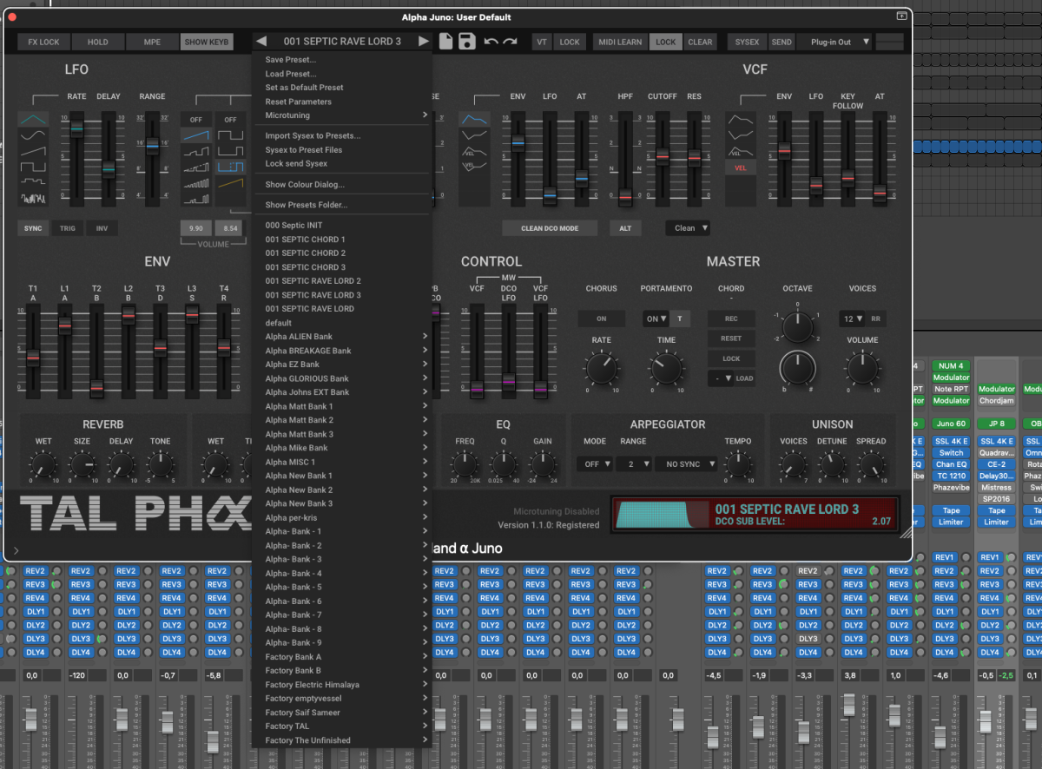Turn the chorus ON switch
The height and width of the screenshot is (769, 1042).
tap(601, 319)
